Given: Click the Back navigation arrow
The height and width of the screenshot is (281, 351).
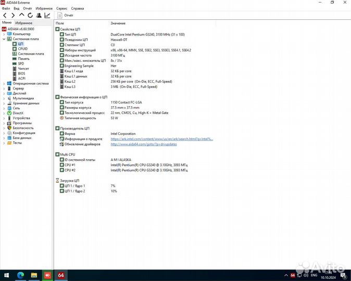Looking at the screenshot, I should 5,16.
